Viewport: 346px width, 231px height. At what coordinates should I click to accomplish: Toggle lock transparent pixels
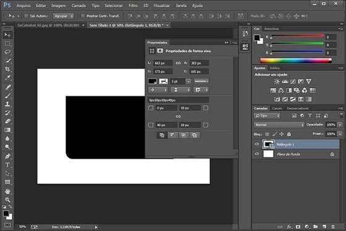[267, 134]
